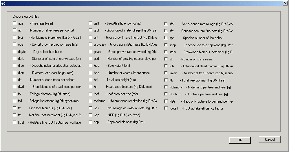Select the daybb Day of leaf bud burst checkbox
The height and width of the screenshot is (152, 289).
[15, 52]
